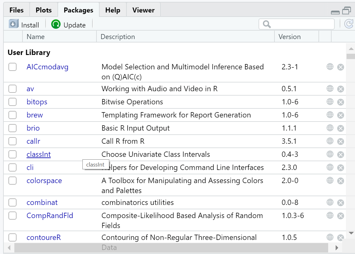Viewport: 355px width, 254px height.
Task: Check the av package checkbox
Action: point(12,89)
